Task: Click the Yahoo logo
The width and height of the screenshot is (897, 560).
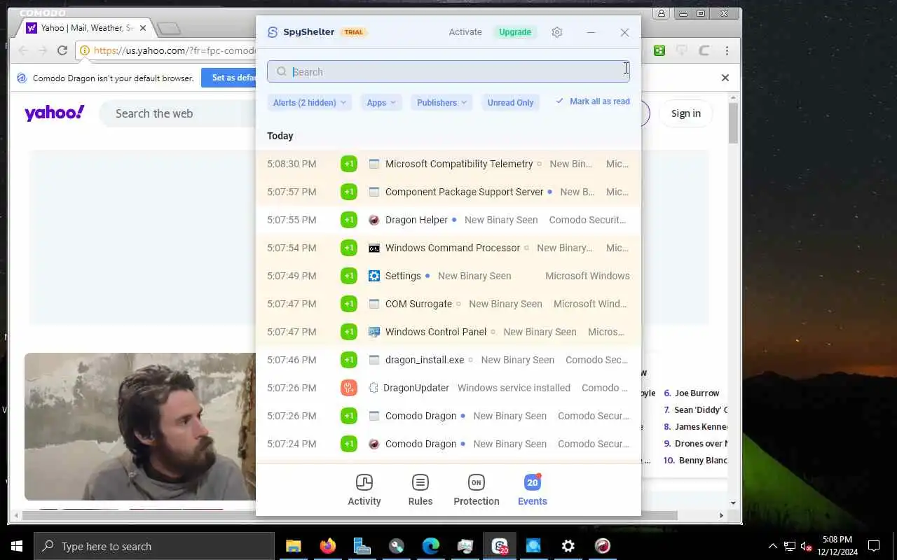Action: coord(55,113)
